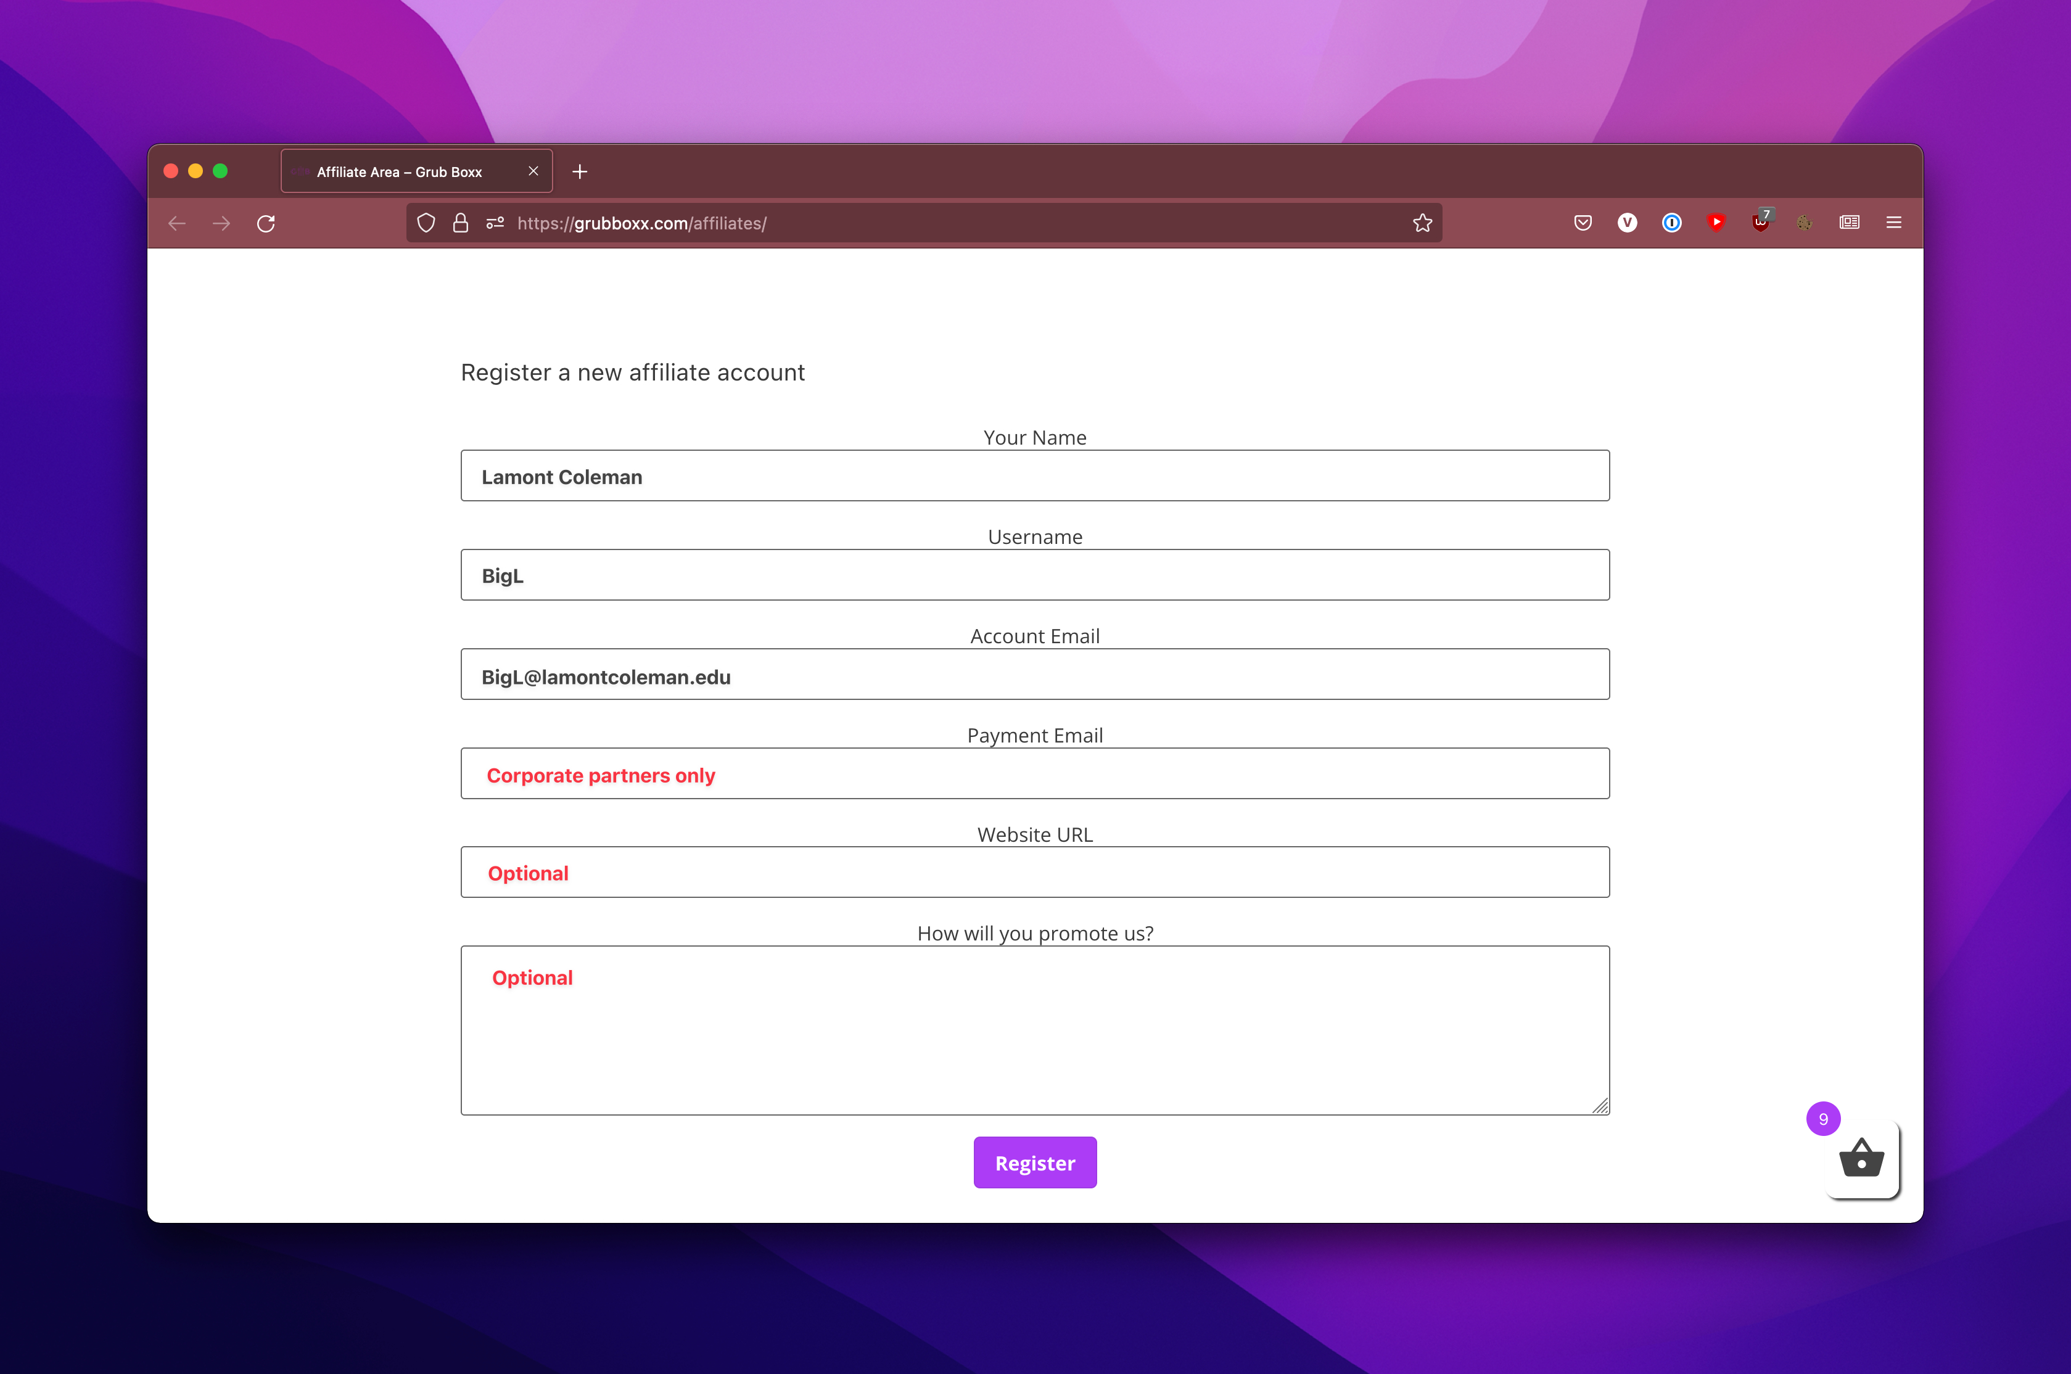Open a new browser tab
The width and height of the screenshot is (2071, 1374).
pyautogui.click(x=580, y=171)
